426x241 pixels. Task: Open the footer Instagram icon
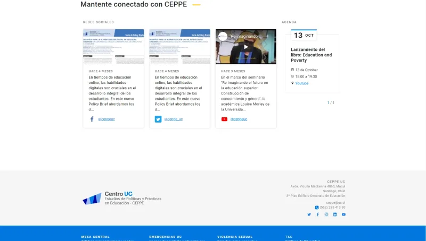(x=326, y=214)
